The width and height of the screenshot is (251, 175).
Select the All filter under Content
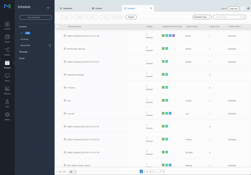[x=22, y=33]
